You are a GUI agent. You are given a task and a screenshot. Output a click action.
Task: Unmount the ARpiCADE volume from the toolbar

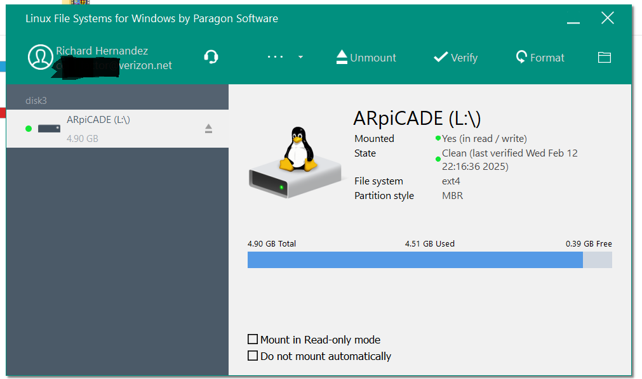(366, 57)
